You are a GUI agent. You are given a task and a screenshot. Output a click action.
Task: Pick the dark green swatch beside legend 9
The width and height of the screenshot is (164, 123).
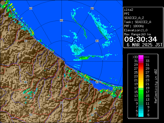[141, 103]
